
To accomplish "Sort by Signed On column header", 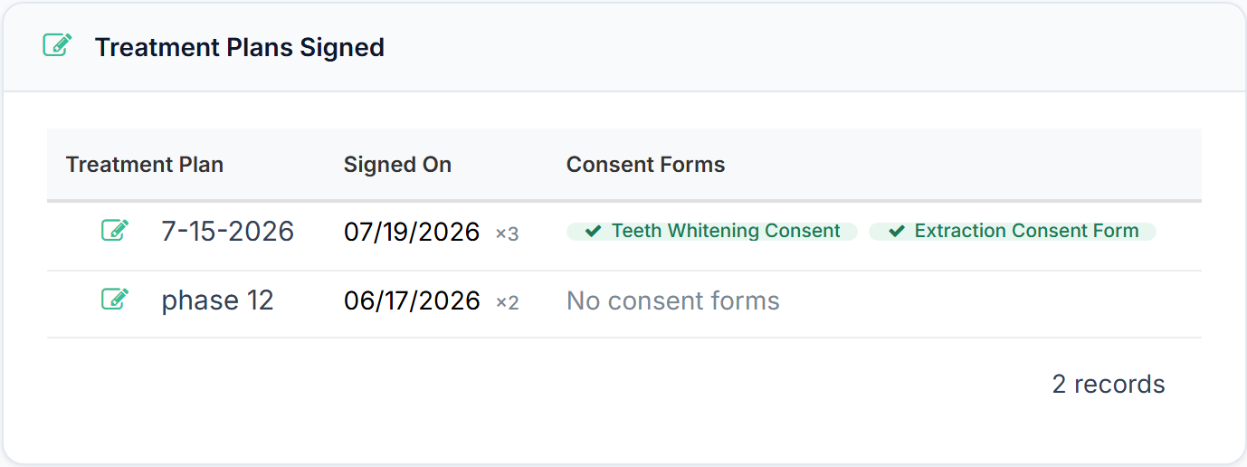I will (x=397, y=165).
